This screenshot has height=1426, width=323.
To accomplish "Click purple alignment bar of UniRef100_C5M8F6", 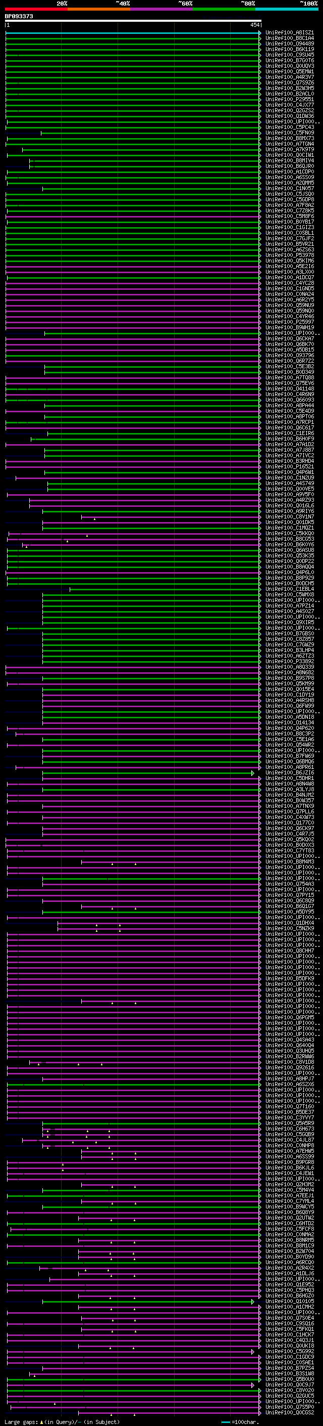I will [133, 217].
